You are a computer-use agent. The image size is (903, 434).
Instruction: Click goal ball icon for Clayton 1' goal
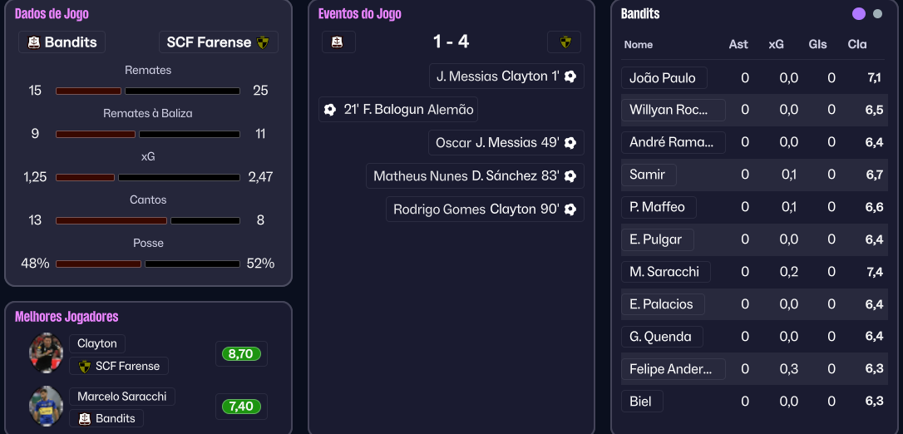(570, 76)
